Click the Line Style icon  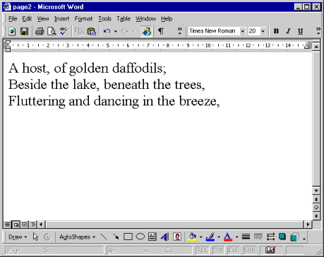click(x=246, y=237)
